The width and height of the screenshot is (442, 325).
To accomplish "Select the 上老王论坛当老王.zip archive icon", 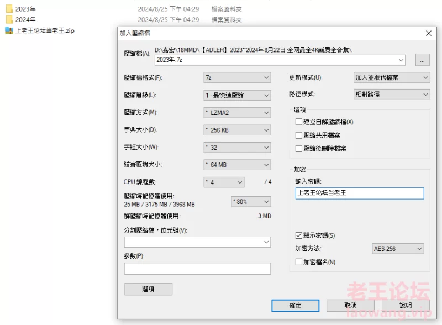I will (x=9, y=30).
